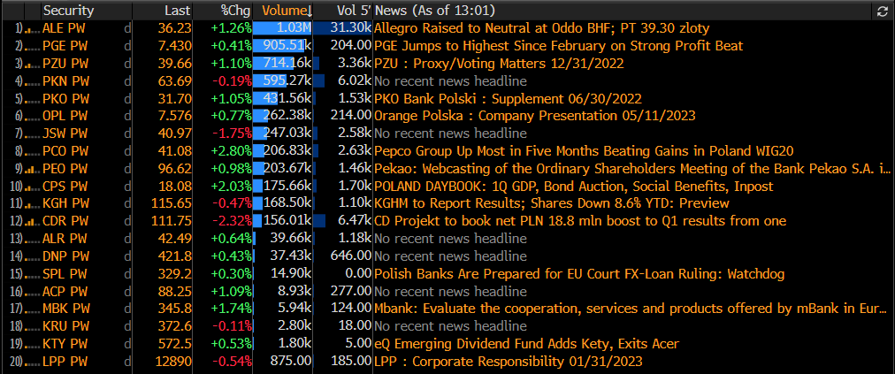
Task: Select the CPS PW security
Action: pos(65,187)
